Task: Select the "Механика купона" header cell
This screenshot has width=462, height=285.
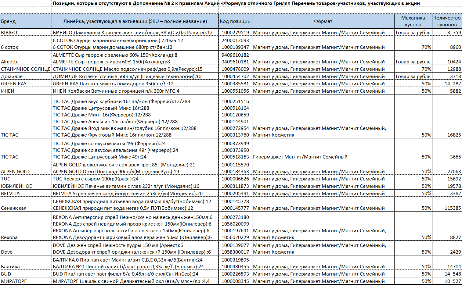Action: click(413, 21)
